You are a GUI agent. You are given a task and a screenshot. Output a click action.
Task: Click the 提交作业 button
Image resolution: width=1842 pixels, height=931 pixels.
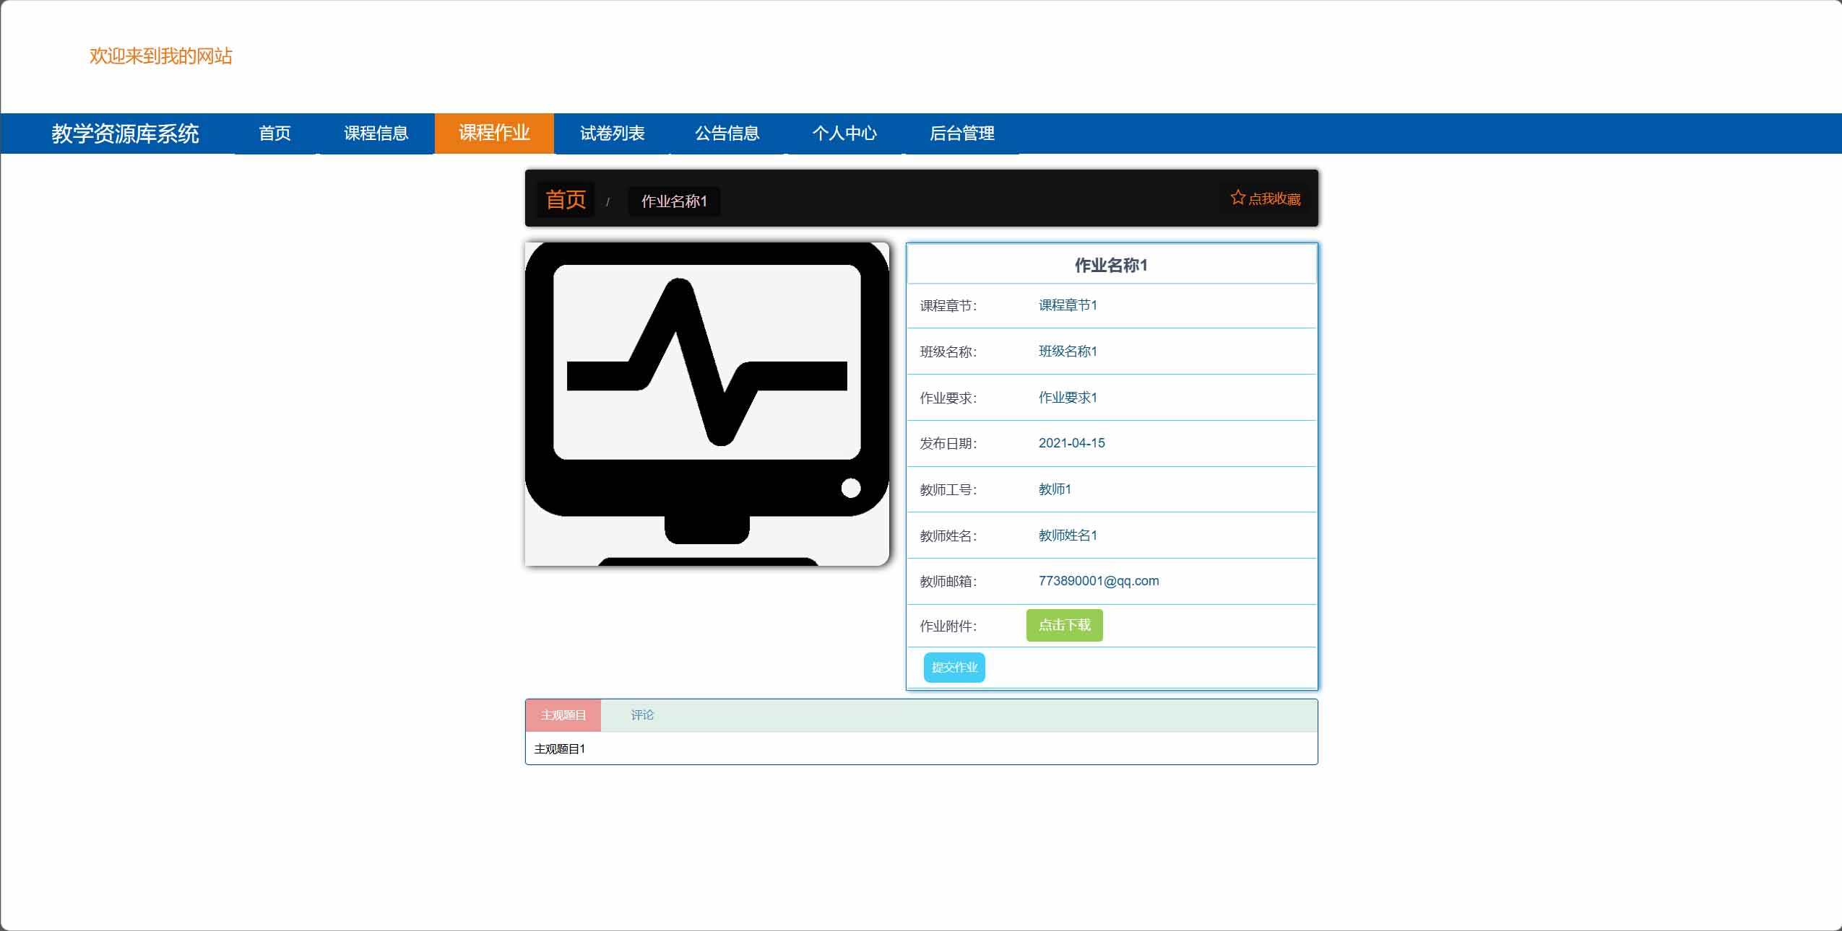(x=954, y=667)
